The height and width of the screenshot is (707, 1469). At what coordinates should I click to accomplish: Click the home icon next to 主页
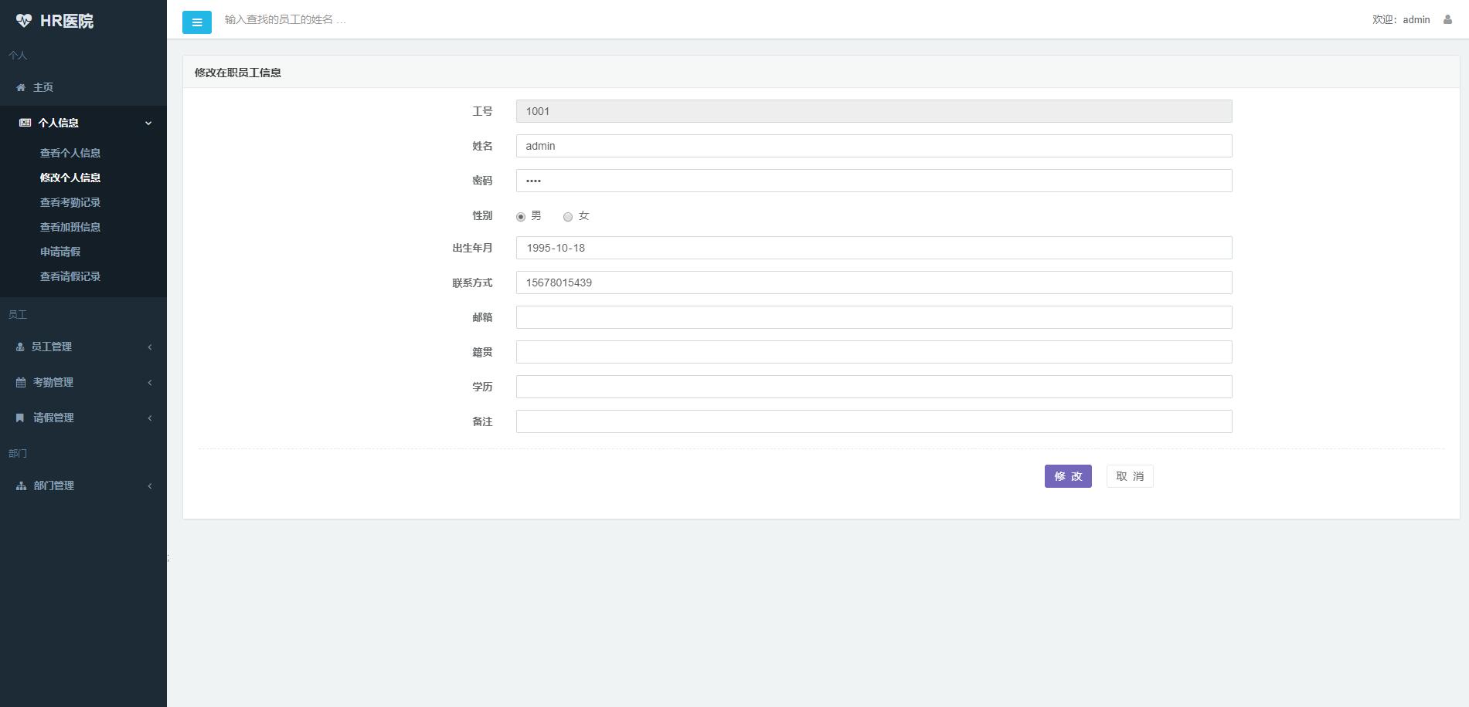(x=21, y=88)
